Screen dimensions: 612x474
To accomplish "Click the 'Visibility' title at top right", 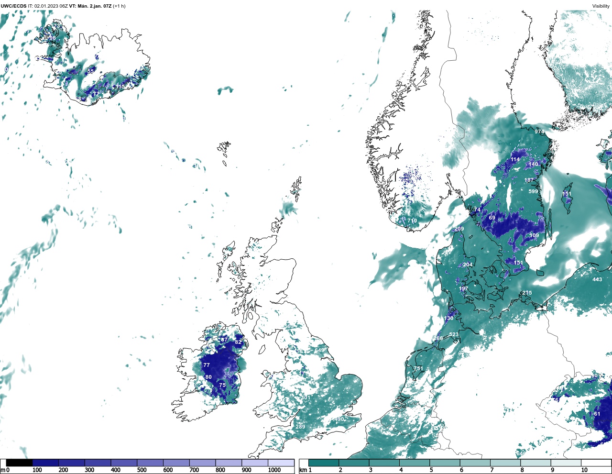I will pos(601,6).
